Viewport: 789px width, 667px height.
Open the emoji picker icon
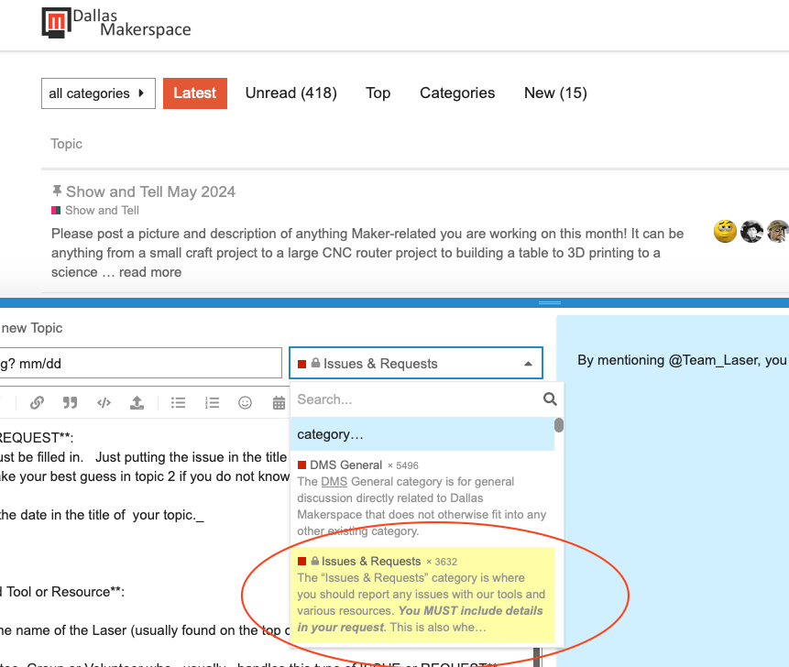click(245, 402)
